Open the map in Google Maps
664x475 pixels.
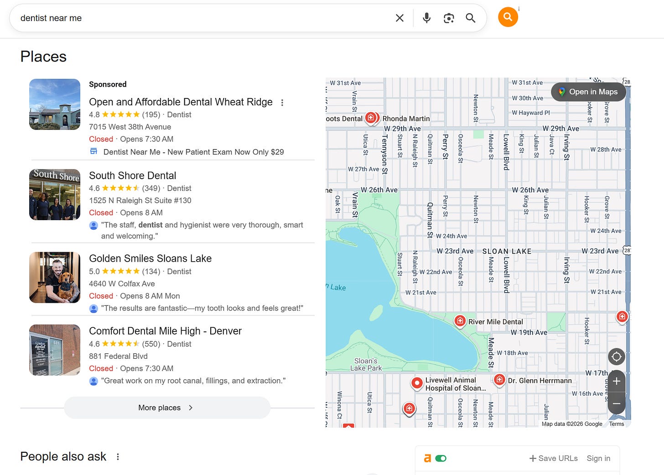coord(588,92)
